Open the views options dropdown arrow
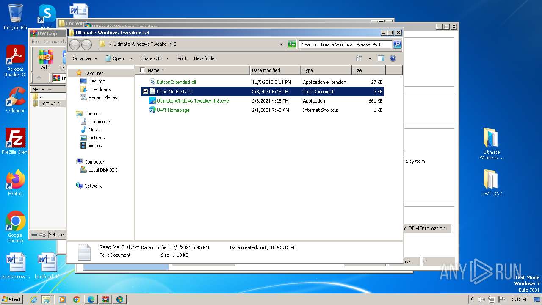Screen dimensions: 542x305 [370, 58]
